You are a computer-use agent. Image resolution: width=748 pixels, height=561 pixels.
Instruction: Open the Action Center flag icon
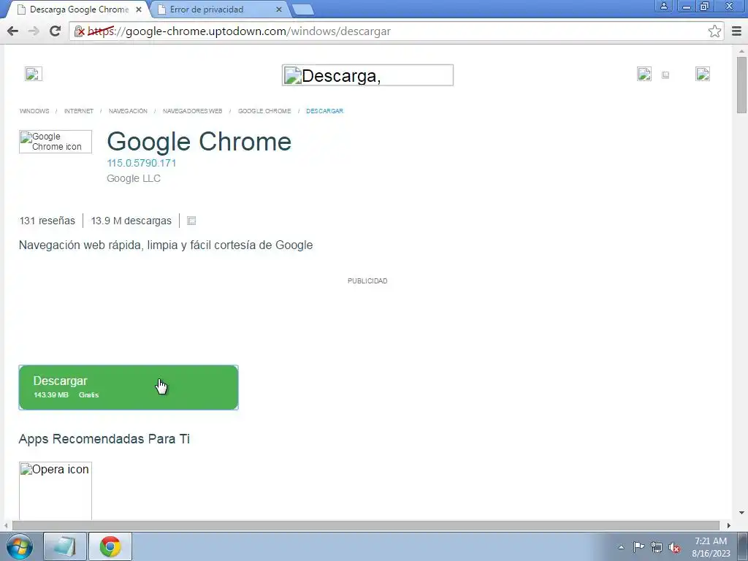[x=638, y=547]
